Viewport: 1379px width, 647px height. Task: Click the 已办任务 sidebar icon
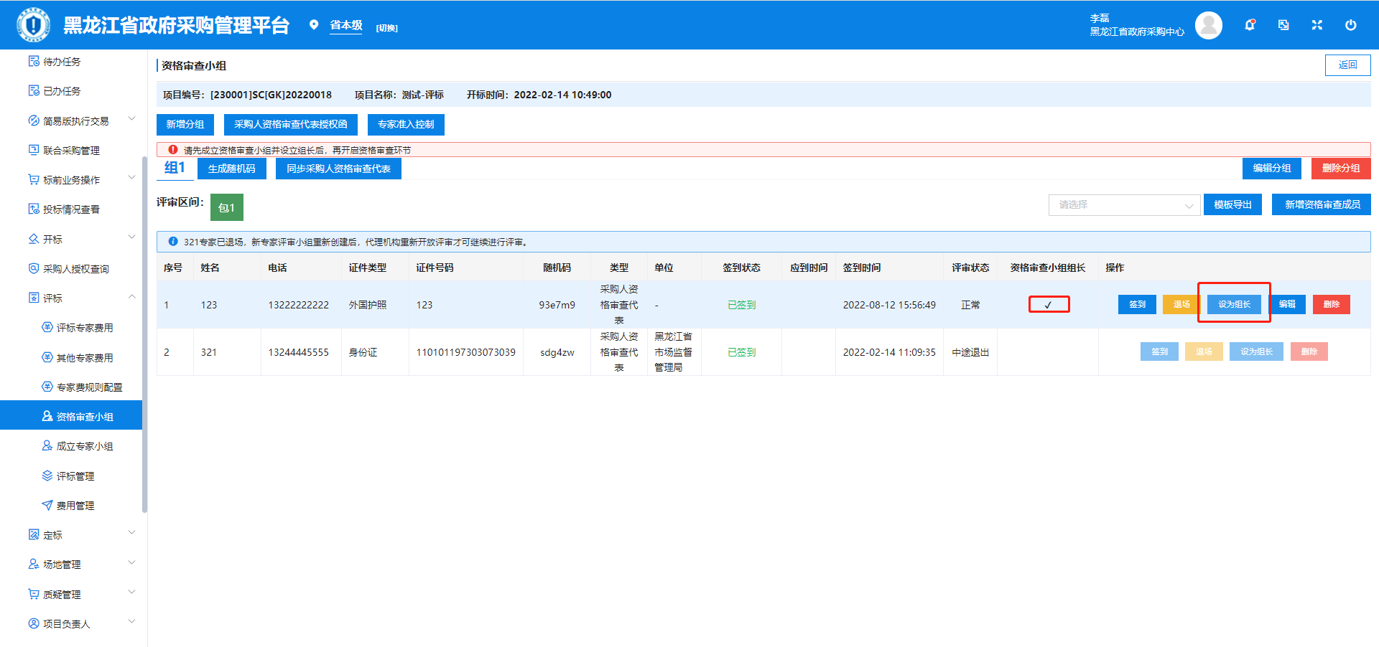(x=34, y=90)
